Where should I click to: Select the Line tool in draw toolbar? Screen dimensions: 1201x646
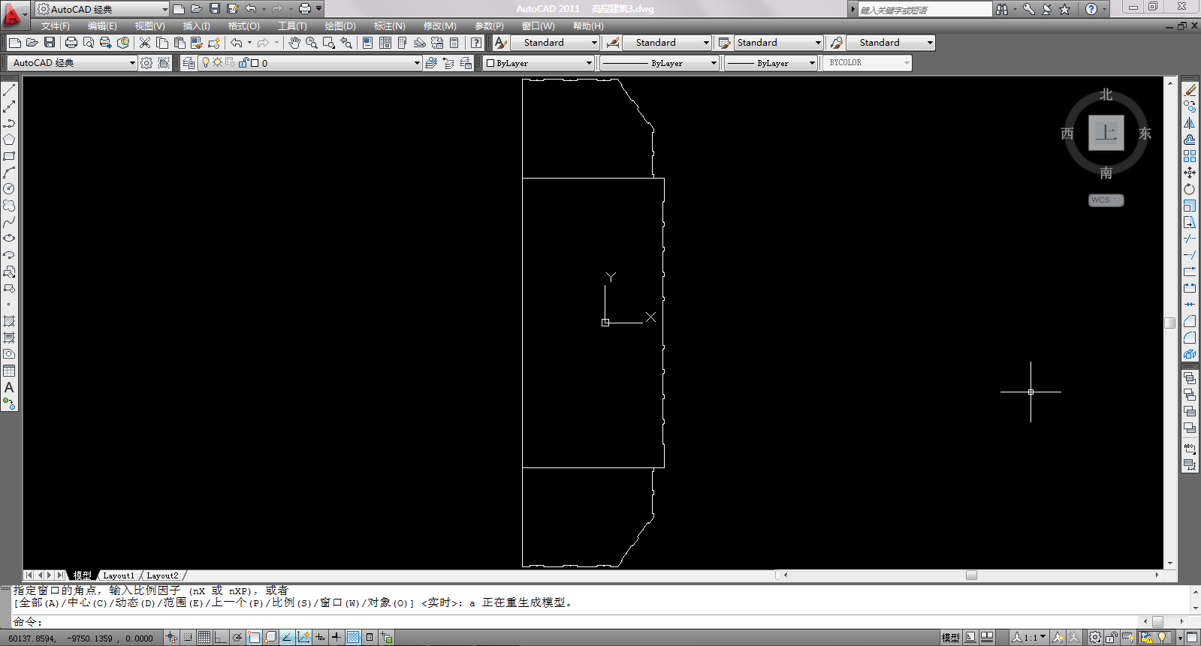9,90
